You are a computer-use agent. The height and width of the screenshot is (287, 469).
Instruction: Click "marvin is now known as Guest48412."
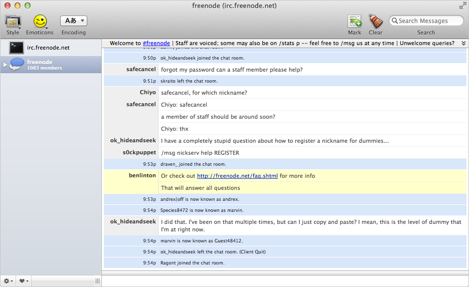202,241
